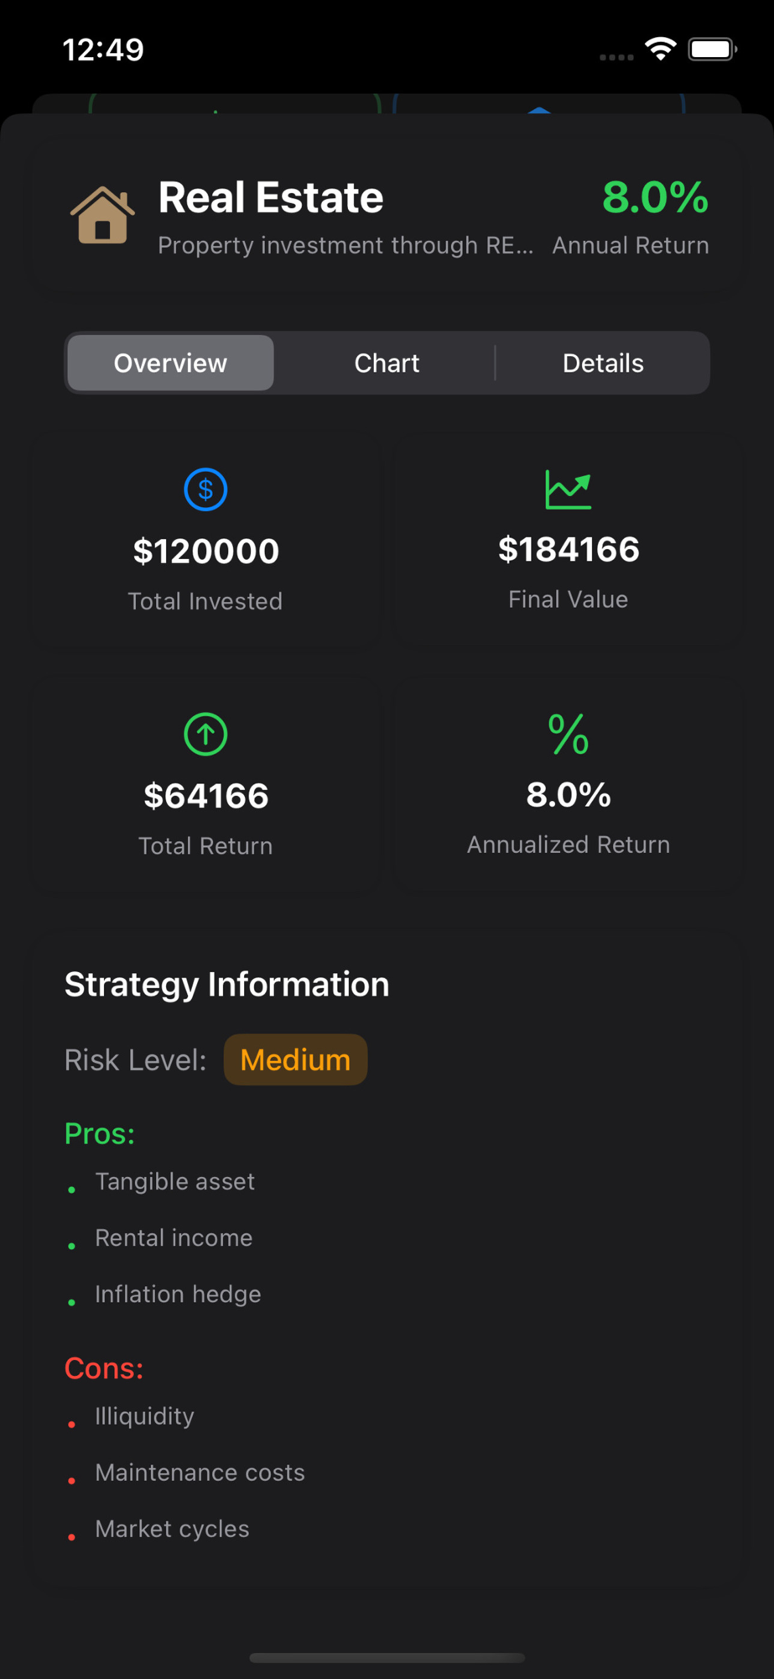Tap the Real Estate house icon

102,216
